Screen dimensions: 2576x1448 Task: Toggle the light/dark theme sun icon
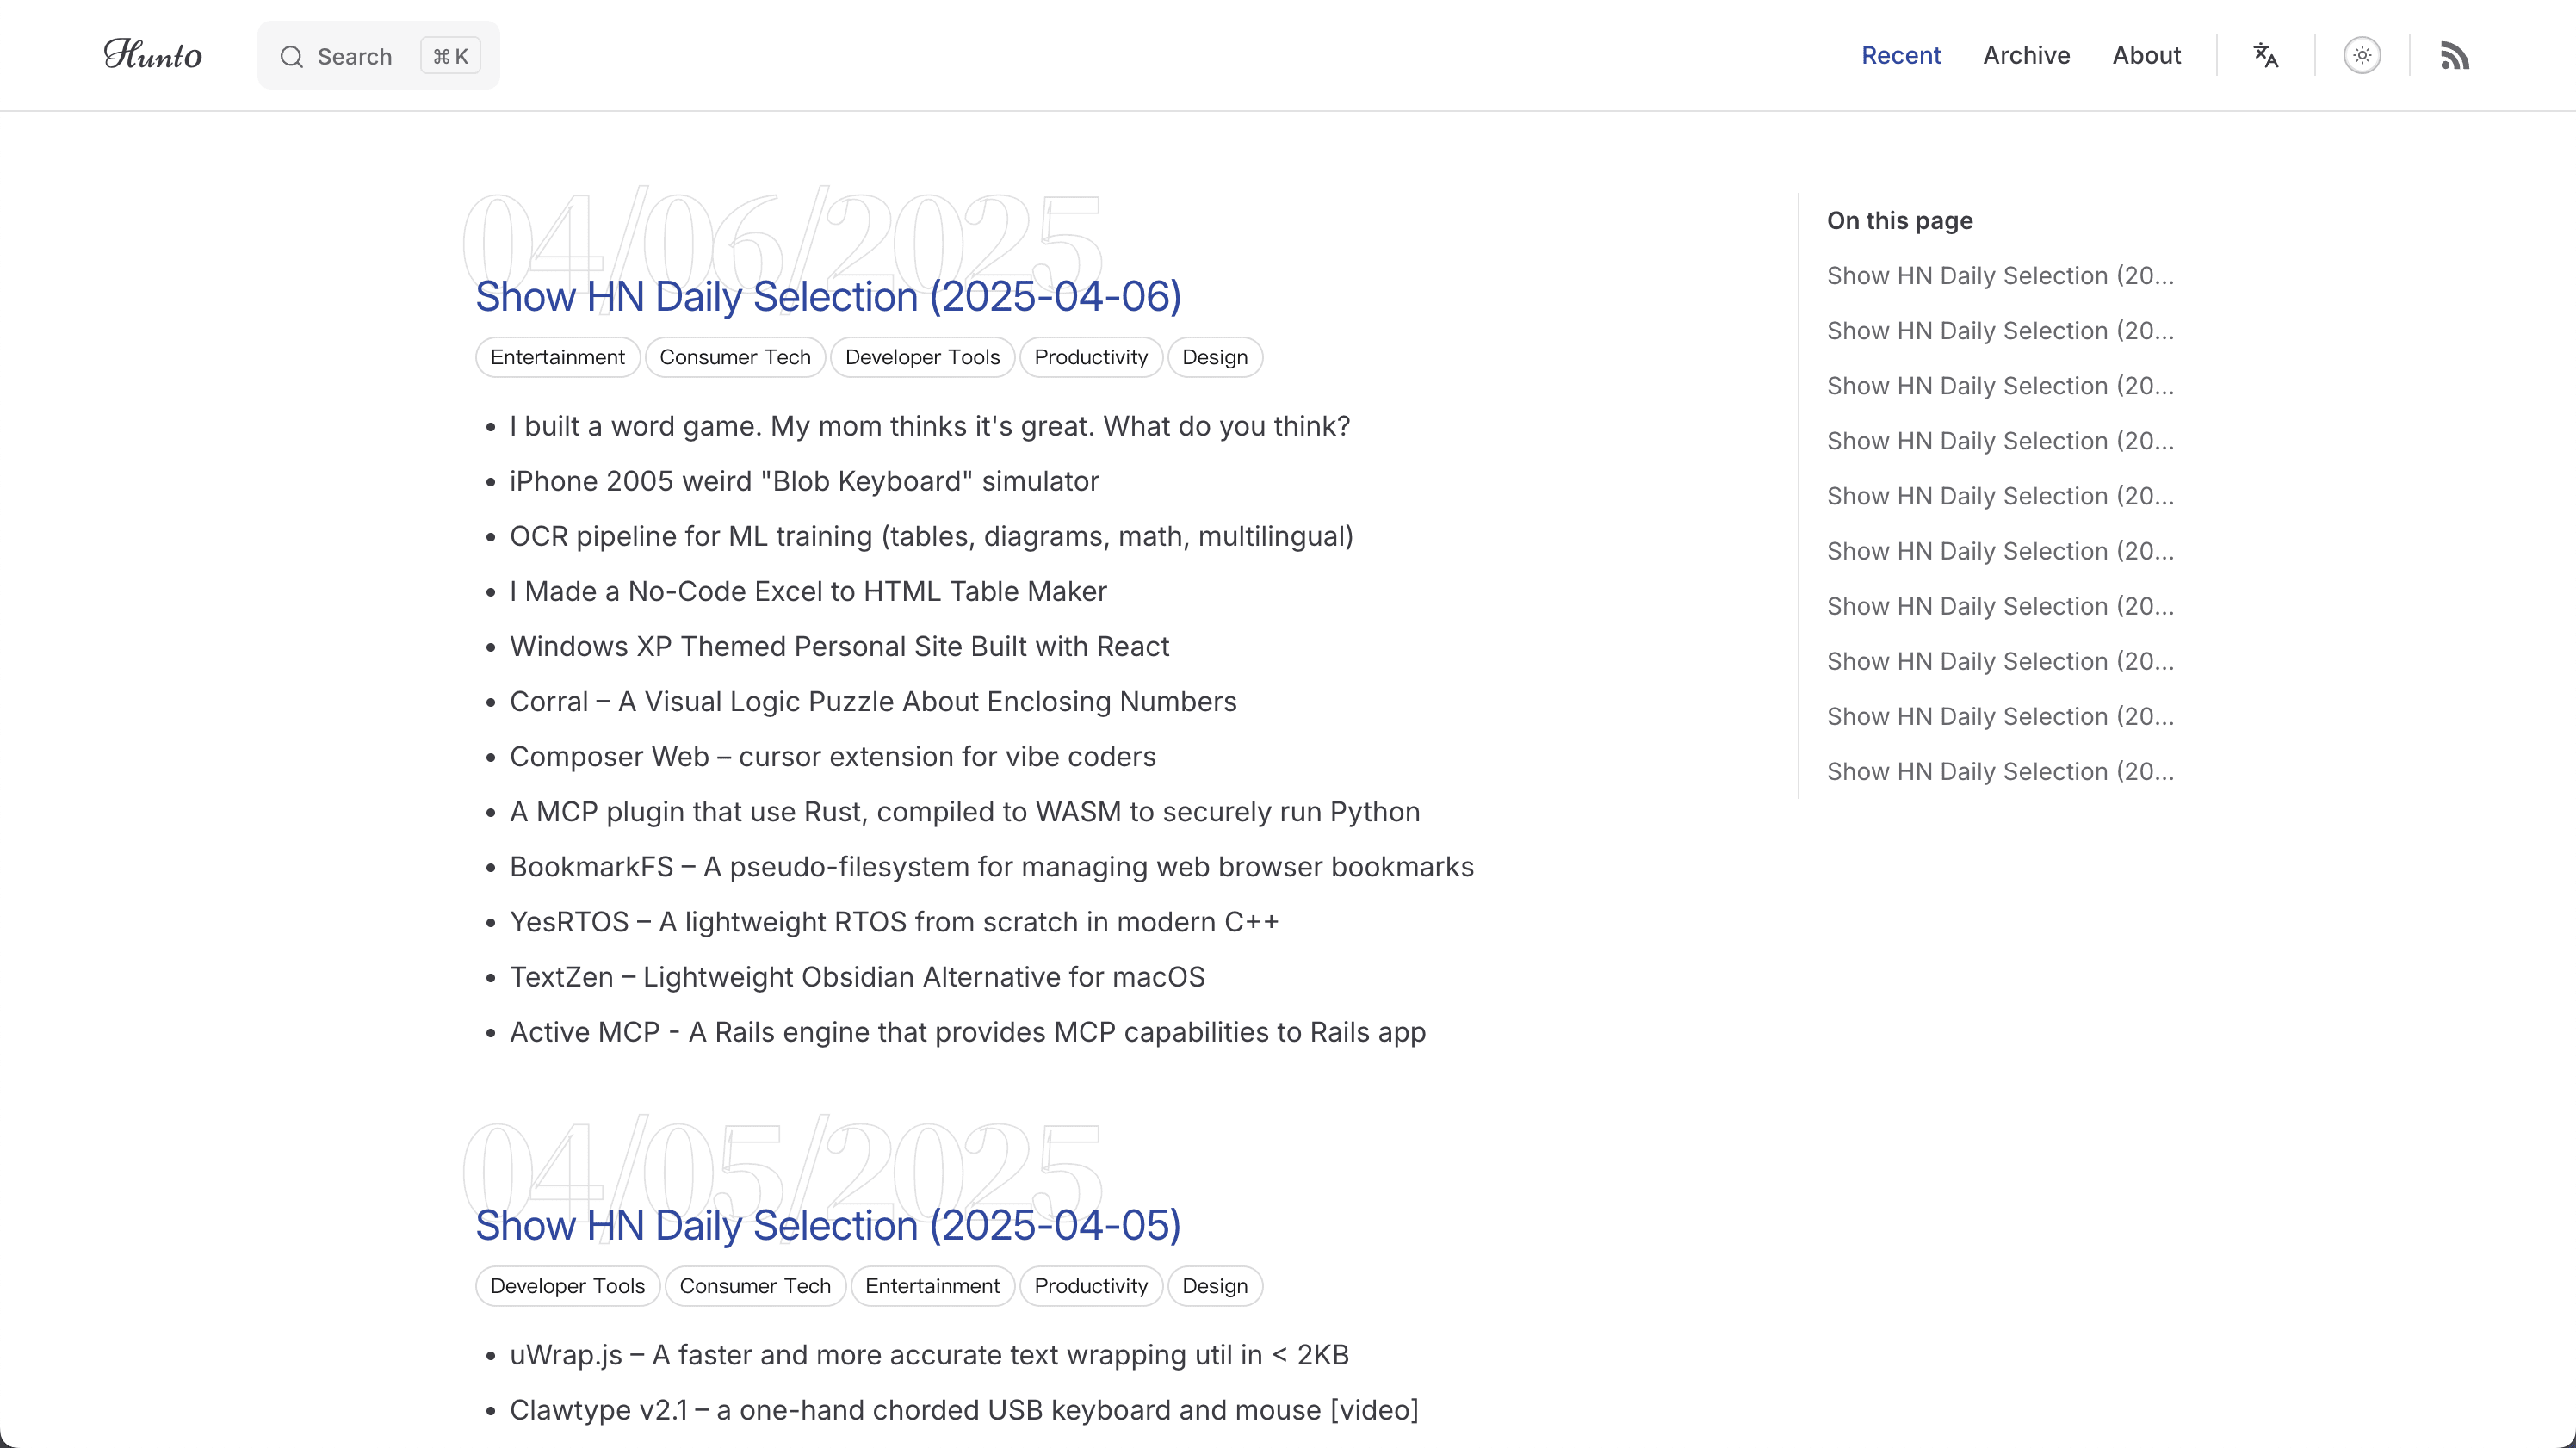point(2362,55)
